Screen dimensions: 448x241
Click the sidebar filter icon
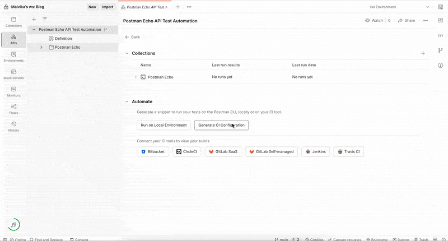pos(45,19)
